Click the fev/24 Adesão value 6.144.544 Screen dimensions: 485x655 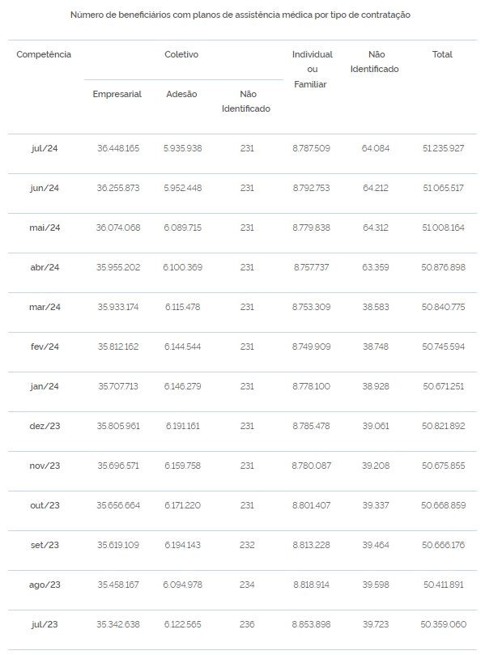point(182,347)
